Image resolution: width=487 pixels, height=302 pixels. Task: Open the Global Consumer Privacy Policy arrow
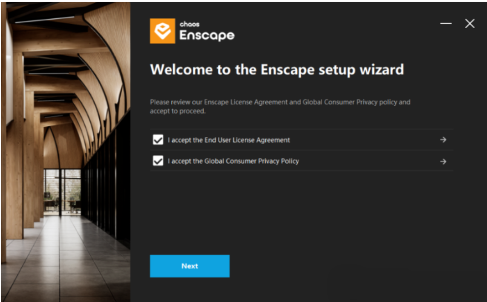[443, 161]
